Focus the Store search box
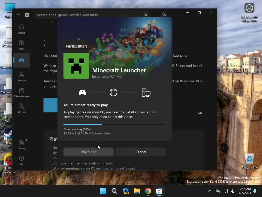Viewport: 262px width, 197px height. (x=92, y=15)
